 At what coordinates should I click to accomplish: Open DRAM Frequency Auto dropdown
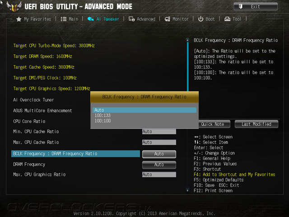click(159, 165)
